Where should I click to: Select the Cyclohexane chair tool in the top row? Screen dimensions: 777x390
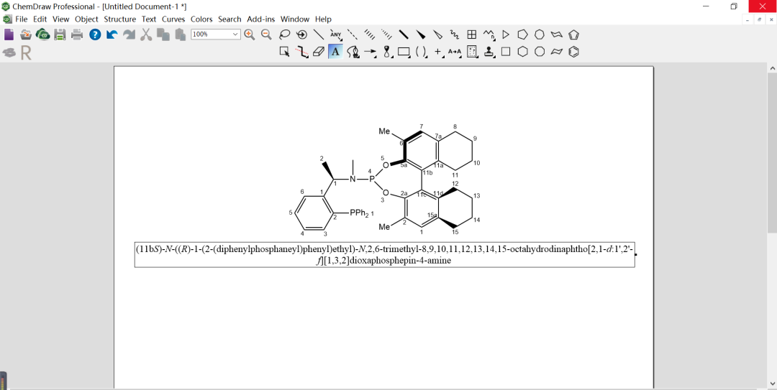tap(556, 34)
